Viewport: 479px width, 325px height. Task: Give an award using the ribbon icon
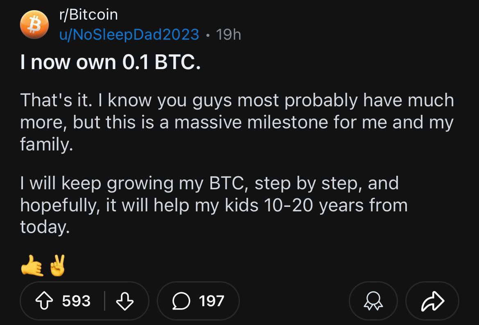[x=373, y=301]
